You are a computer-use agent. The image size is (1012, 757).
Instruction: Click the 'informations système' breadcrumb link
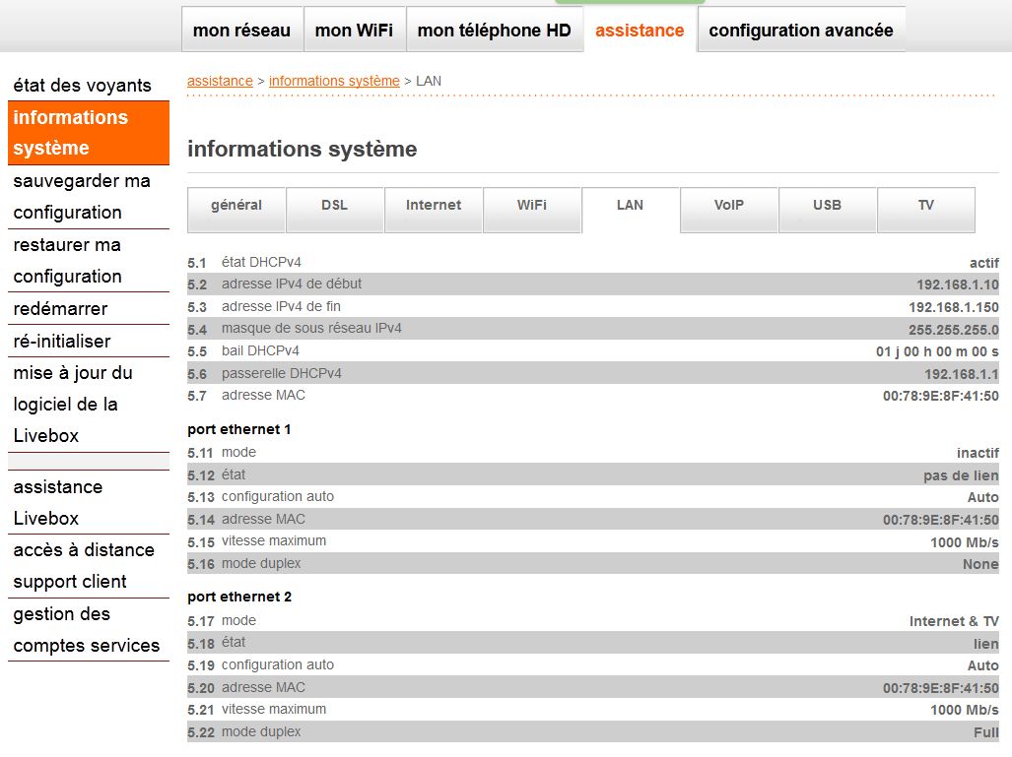pyautogui.click(x=334, y=81)
